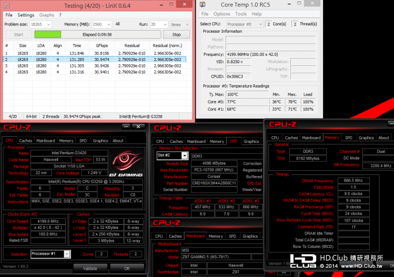394x277 pixels.
Task: Sort results by GFlops column header
Action: 102,46
